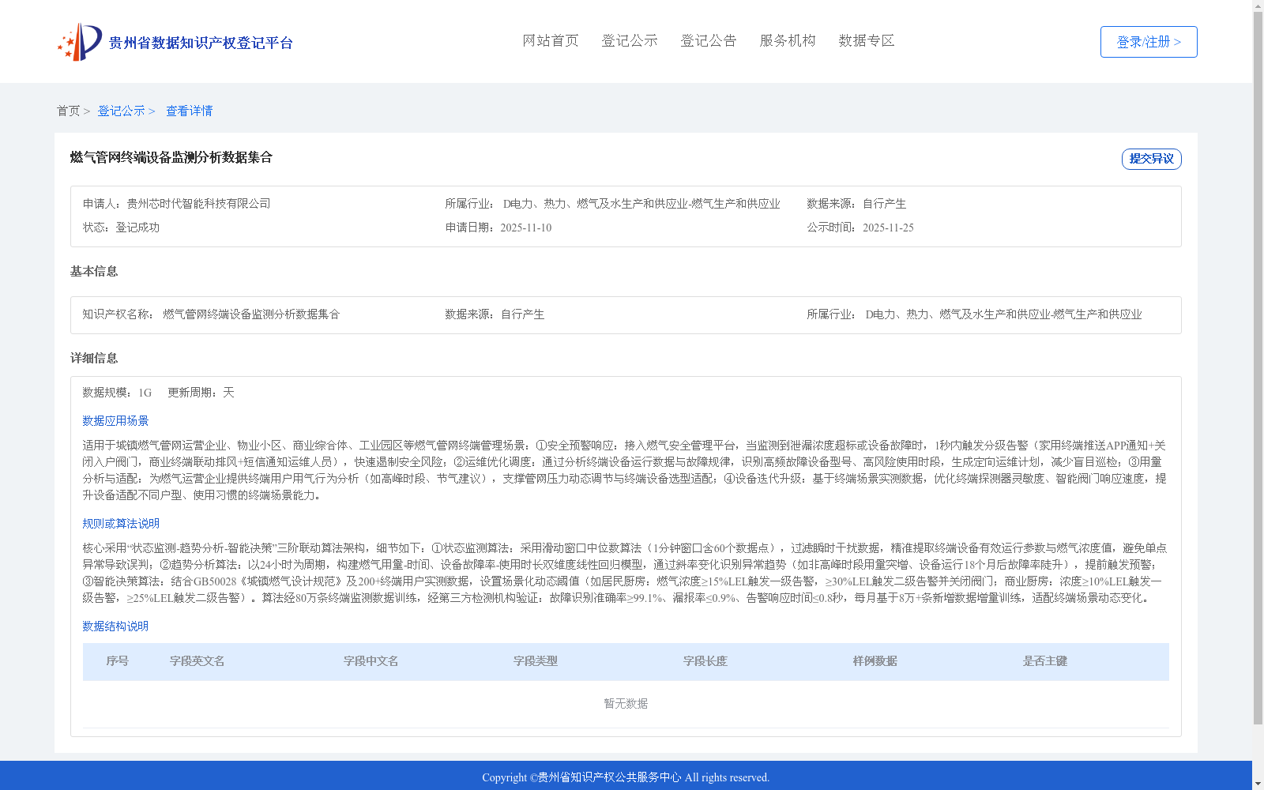Click the 数据规模 1G value

click(145, 393)
